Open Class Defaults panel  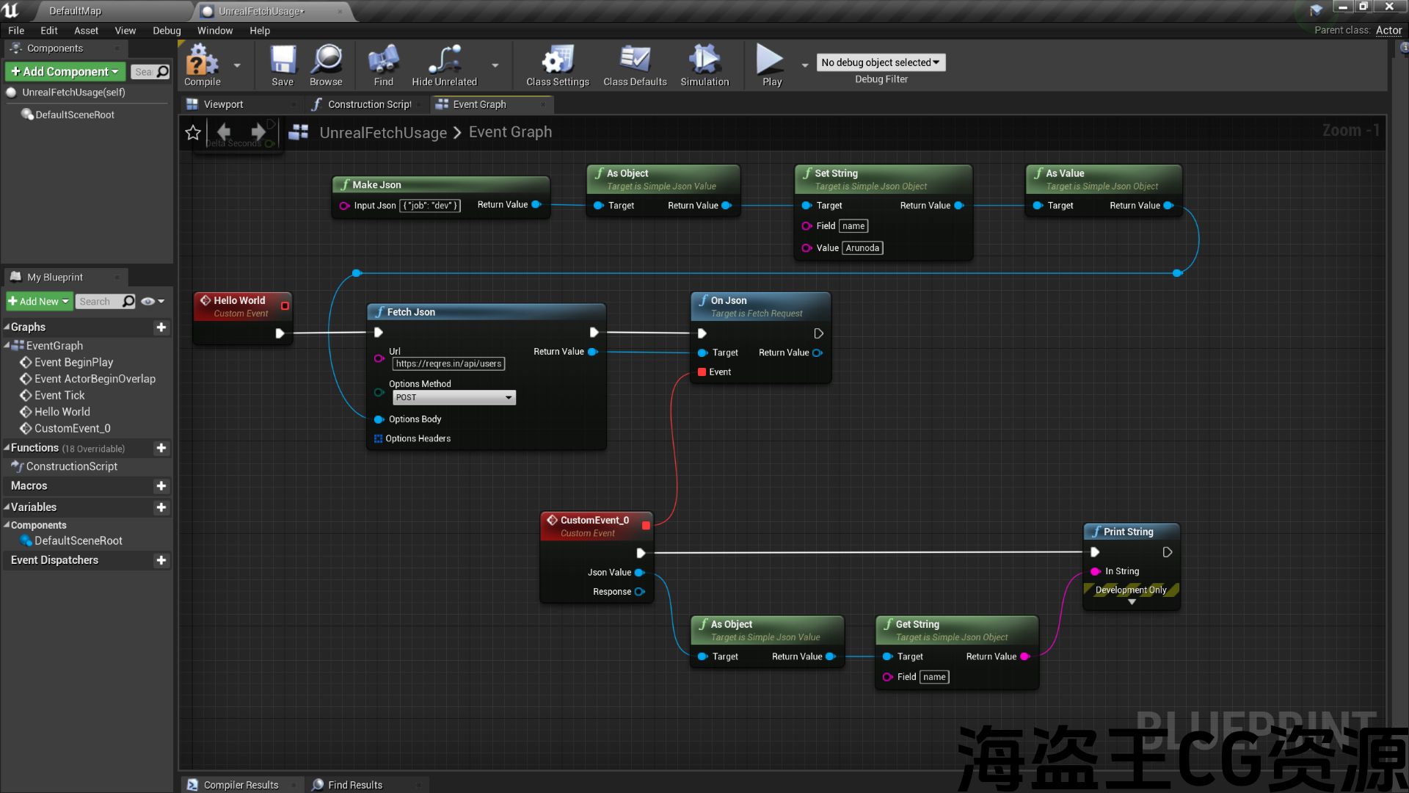(635, 60)
